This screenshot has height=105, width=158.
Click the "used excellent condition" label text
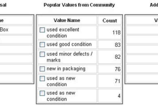click(63, 33)
